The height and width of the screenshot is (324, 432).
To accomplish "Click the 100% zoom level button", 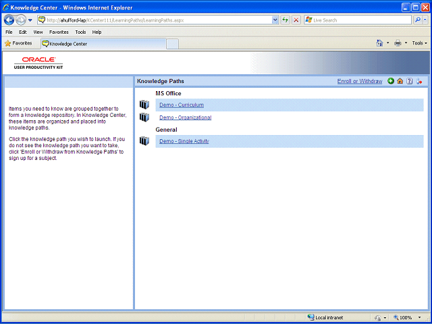I will tap(403, 317).
